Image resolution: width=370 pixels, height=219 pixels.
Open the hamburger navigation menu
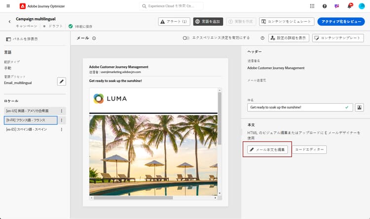(x=8, y=6)
